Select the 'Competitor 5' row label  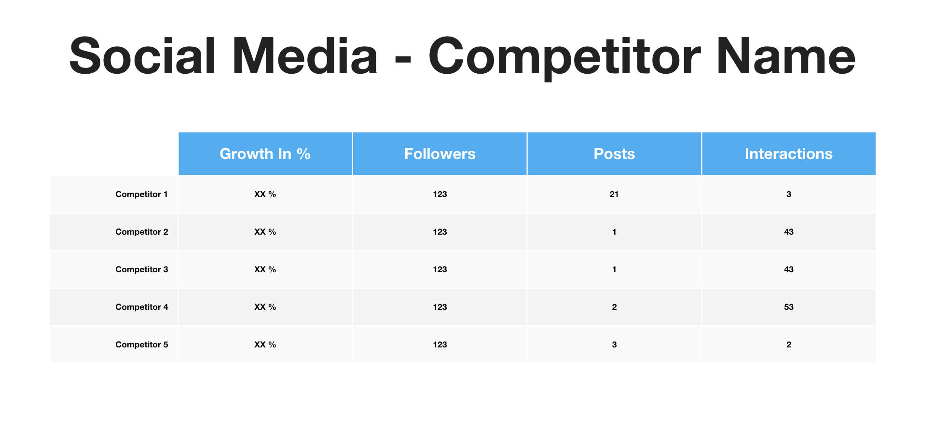142,345
